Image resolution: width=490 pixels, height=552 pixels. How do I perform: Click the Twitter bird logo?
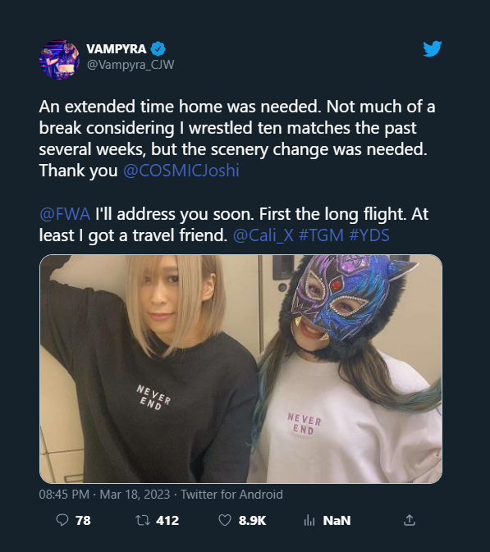433,48
